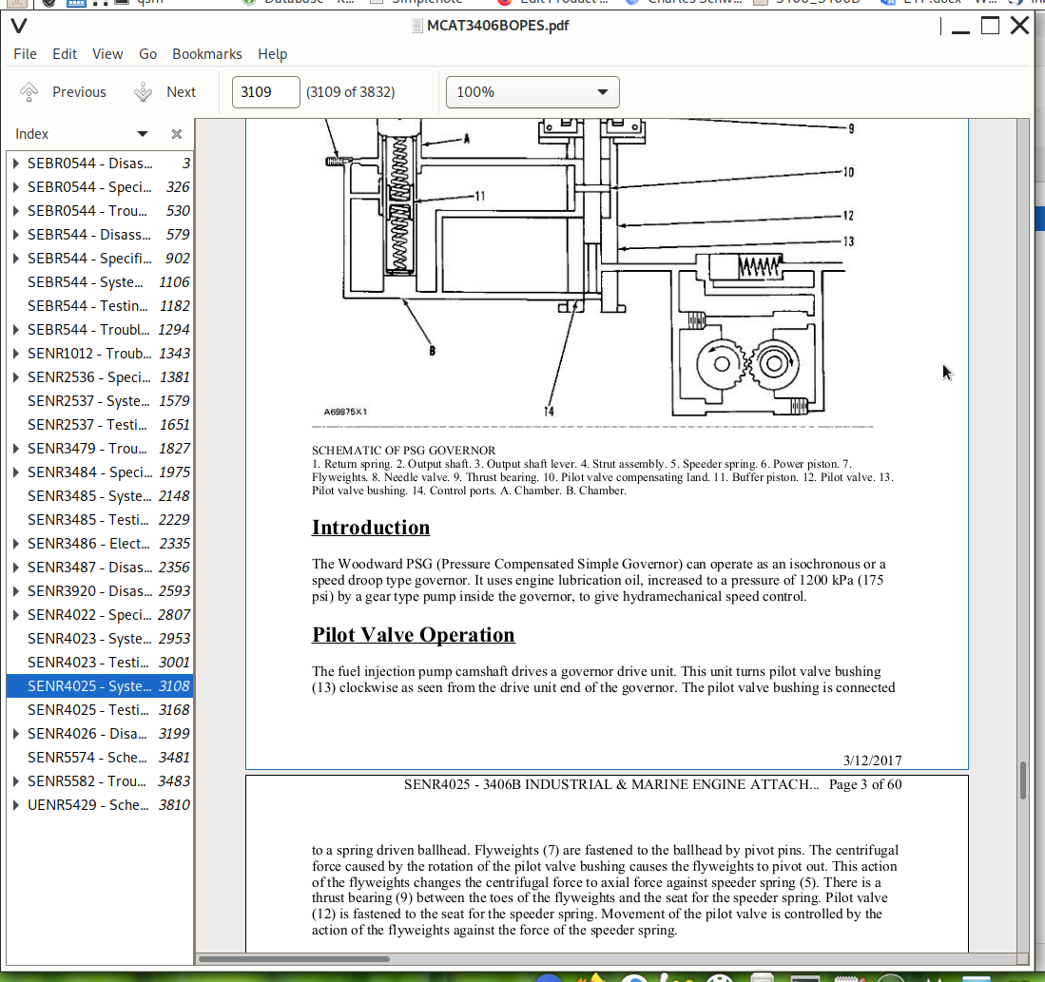Click the Previous page arrow icon
The width and height of the screenshot is (1045, 982).
pyautogui.click(x=29, y=92)
